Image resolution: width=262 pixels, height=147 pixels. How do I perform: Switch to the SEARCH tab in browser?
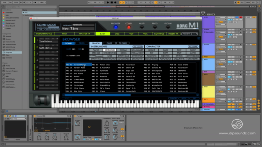96,43
